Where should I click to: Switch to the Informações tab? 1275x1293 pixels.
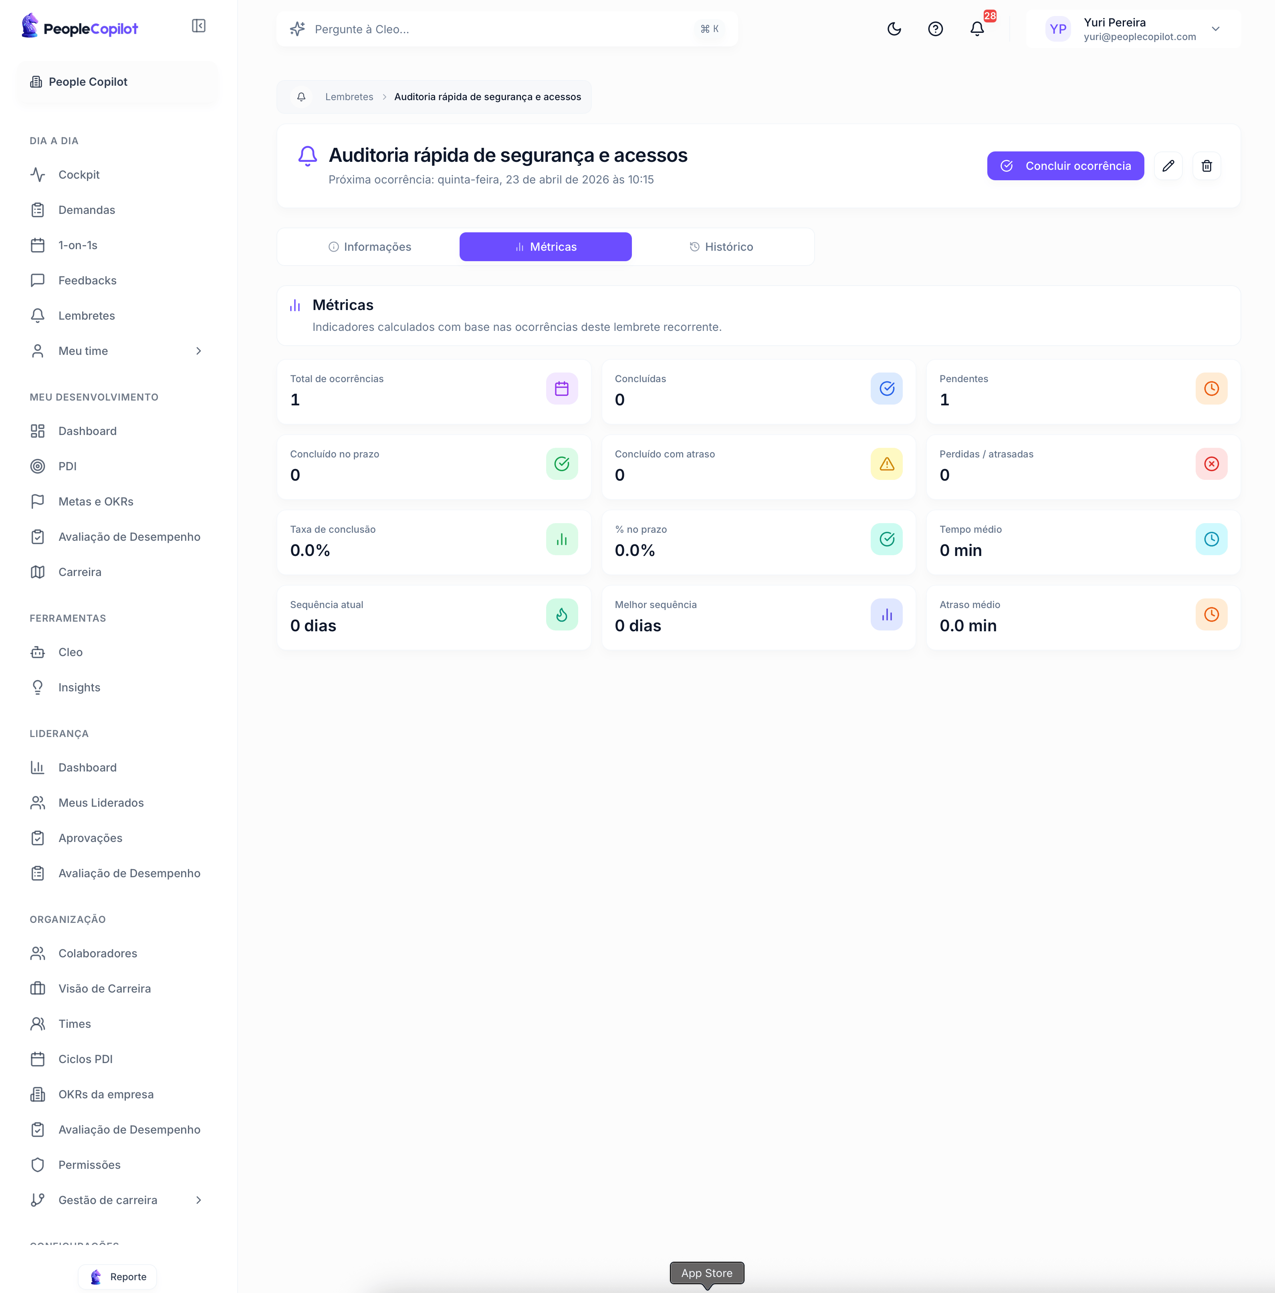pos(369,247)
